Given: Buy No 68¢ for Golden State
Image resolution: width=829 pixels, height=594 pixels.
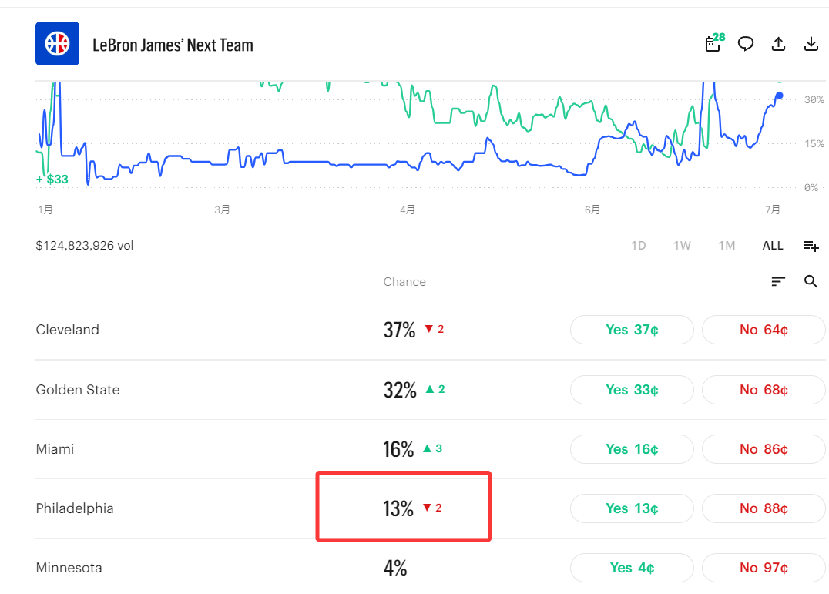Looking at the screenshot, I should [764, 390].
